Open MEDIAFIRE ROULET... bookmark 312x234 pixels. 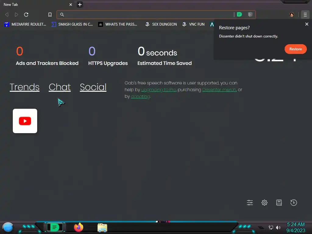point(25,24)
